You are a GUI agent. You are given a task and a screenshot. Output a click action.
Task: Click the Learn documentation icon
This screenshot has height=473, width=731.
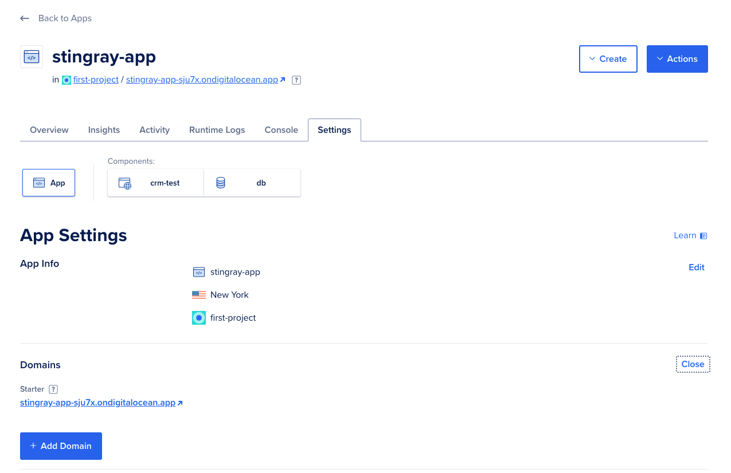(703, 235)
